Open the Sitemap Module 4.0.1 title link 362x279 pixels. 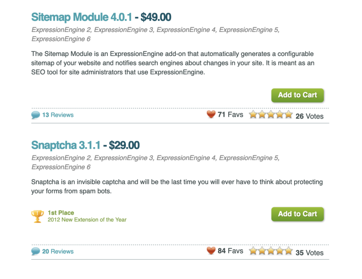click(82, 17)
